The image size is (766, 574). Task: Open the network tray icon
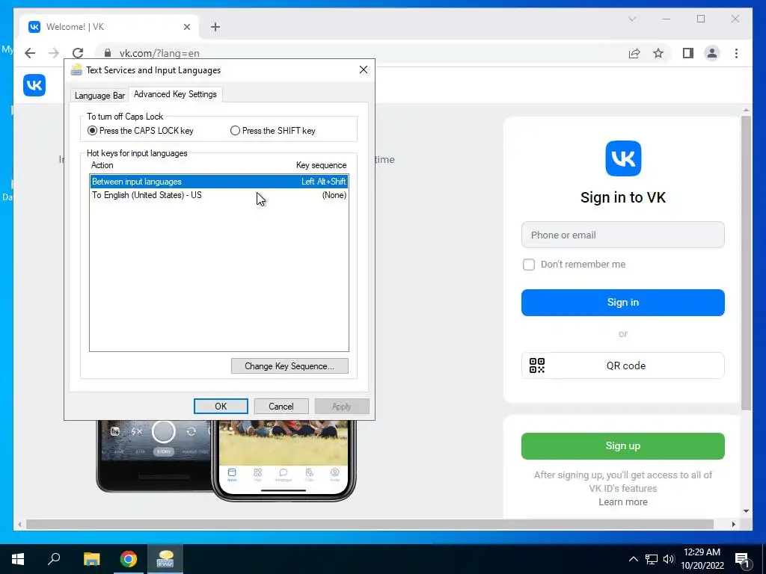click(x=652, y=559)
